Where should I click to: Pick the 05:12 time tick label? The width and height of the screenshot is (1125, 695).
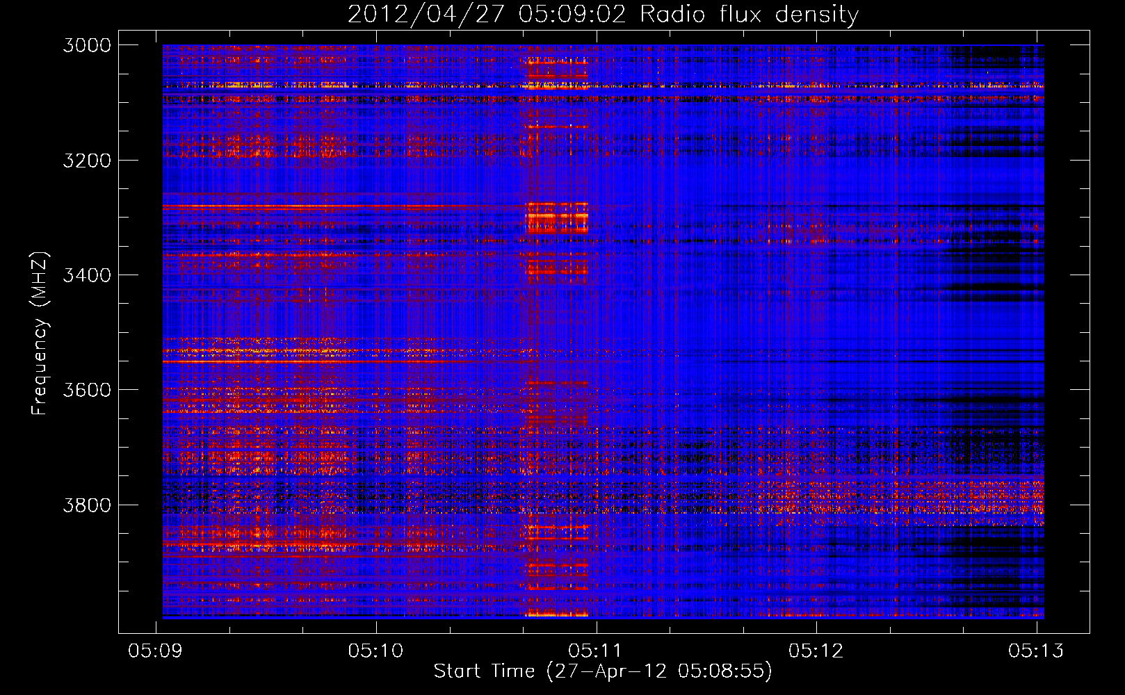816,651
